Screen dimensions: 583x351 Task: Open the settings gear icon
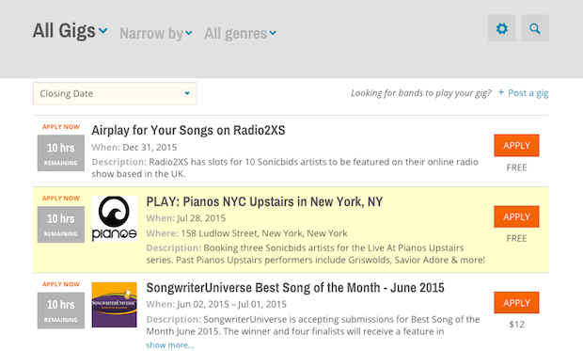501,28
